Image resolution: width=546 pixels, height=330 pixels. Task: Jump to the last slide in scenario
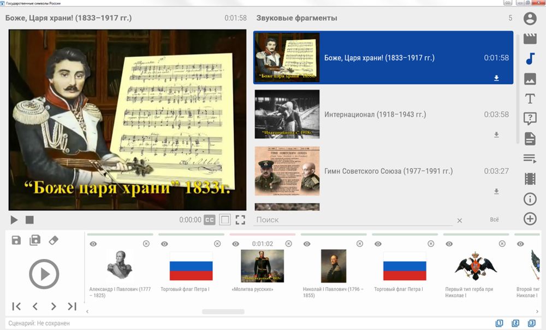(x=72, y=306)
